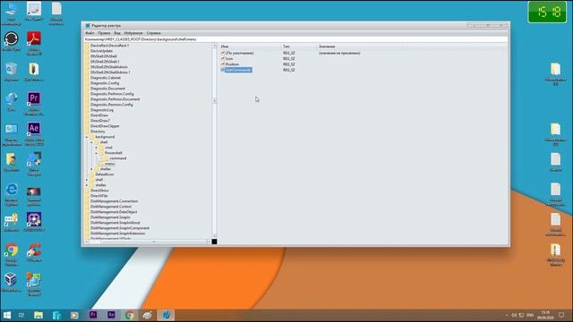
Task: Switch to After Effects in taskbar
Action: pos(111,315)
